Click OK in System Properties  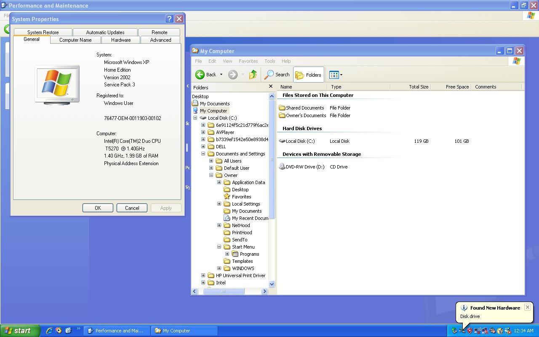[98, 208]
